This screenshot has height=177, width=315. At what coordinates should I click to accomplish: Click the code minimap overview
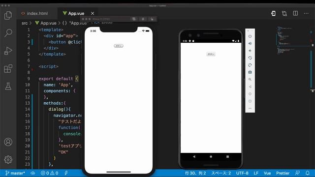[293, 40]
